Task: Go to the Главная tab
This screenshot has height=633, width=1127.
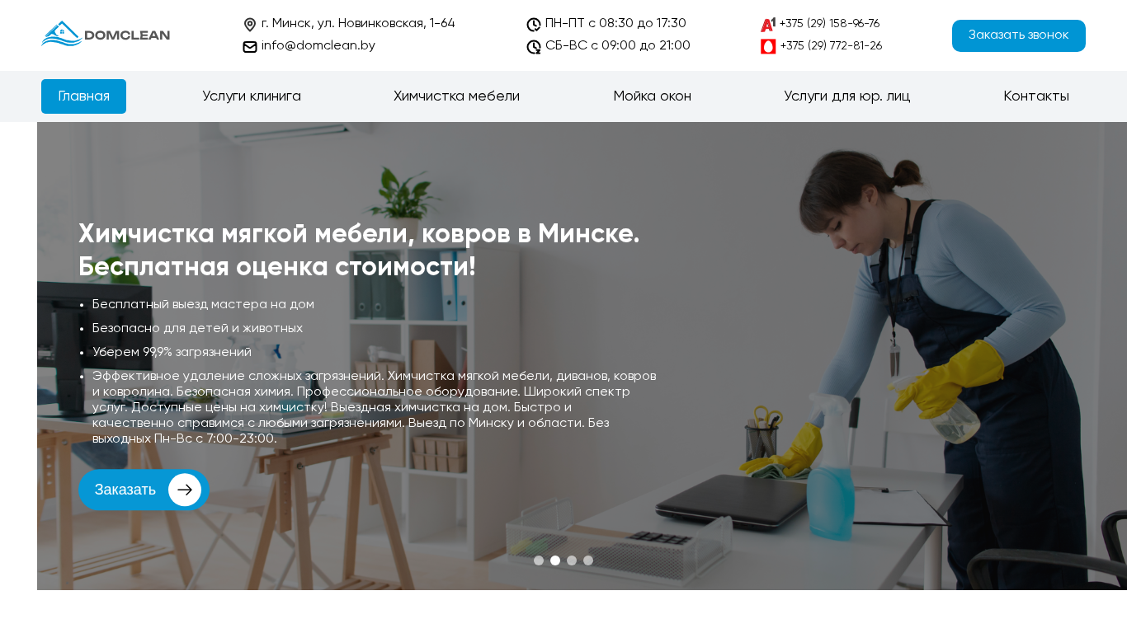Action: 83,96
